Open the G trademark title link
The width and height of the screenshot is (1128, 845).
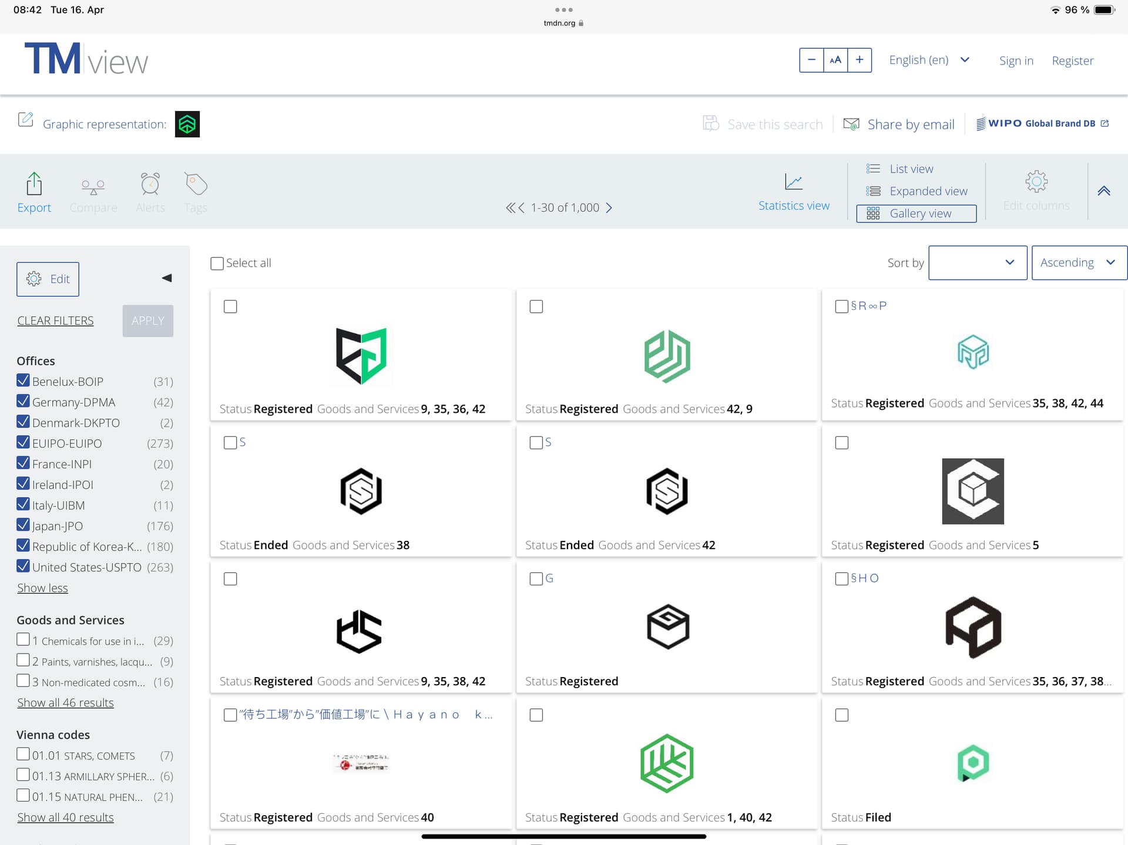(549, 578)
